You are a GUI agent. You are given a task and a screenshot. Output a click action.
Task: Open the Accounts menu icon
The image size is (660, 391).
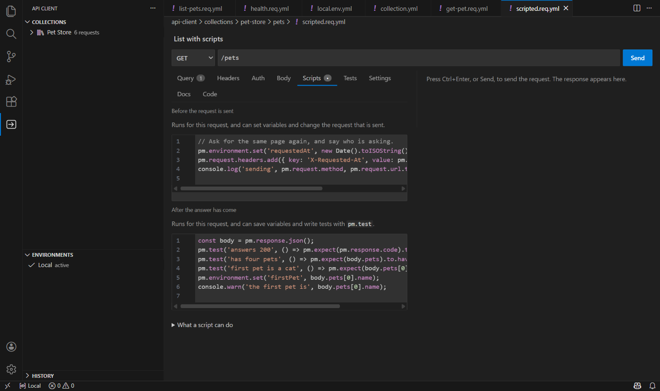point(11,347)
